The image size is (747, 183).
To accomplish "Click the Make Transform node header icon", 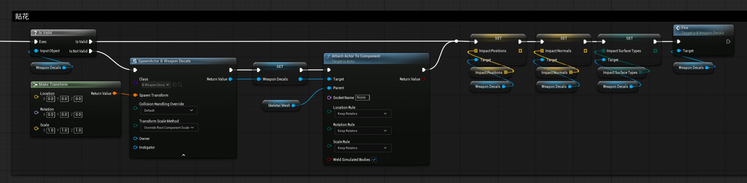I will [x=35, y=84].
